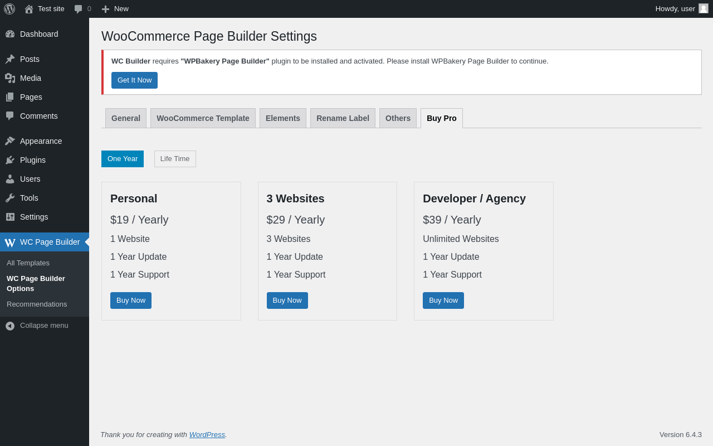Click the Test site name link
The width and height of the screenshot is (713, 446).
(51, 9)
